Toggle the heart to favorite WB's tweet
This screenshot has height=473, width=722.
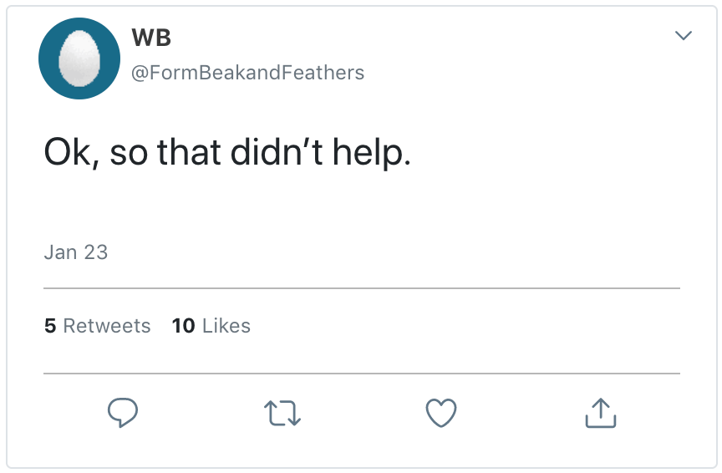click(441, 412)
